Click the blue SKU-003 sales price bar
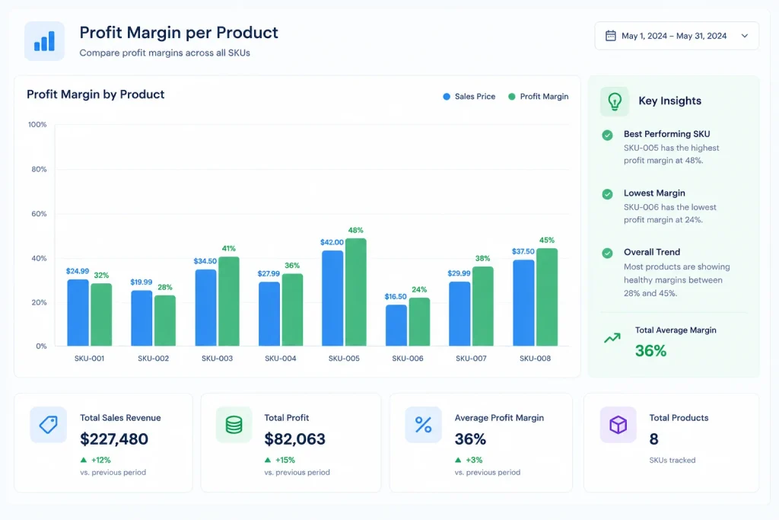779x520 pixels. pyautogui.click(x=205, y=308)
